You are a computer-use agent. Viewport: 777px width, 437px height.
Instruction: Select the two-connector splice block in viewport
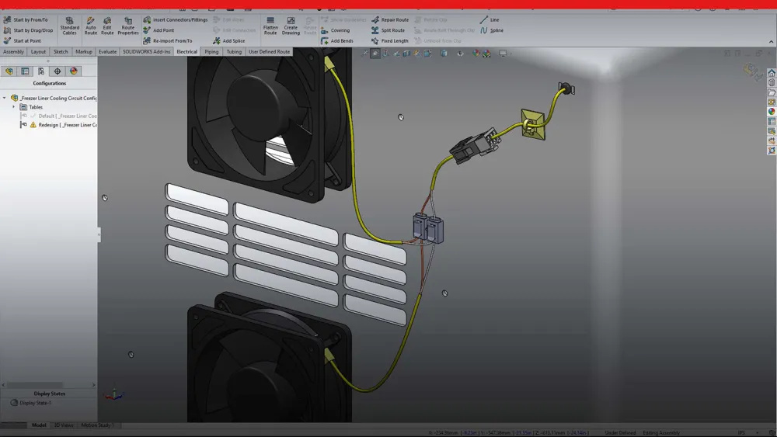point(427,227)
